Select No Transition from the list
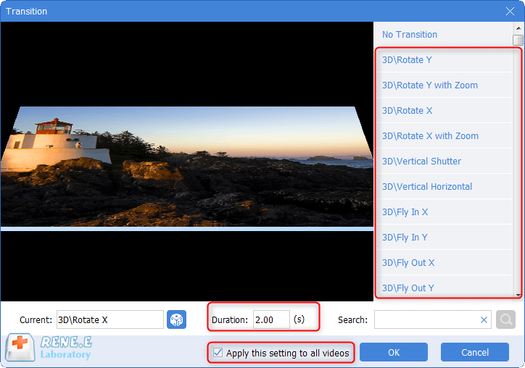 click(x=444, y=35)
